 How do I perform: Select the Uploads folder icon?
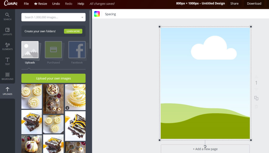tap(30, 50)
